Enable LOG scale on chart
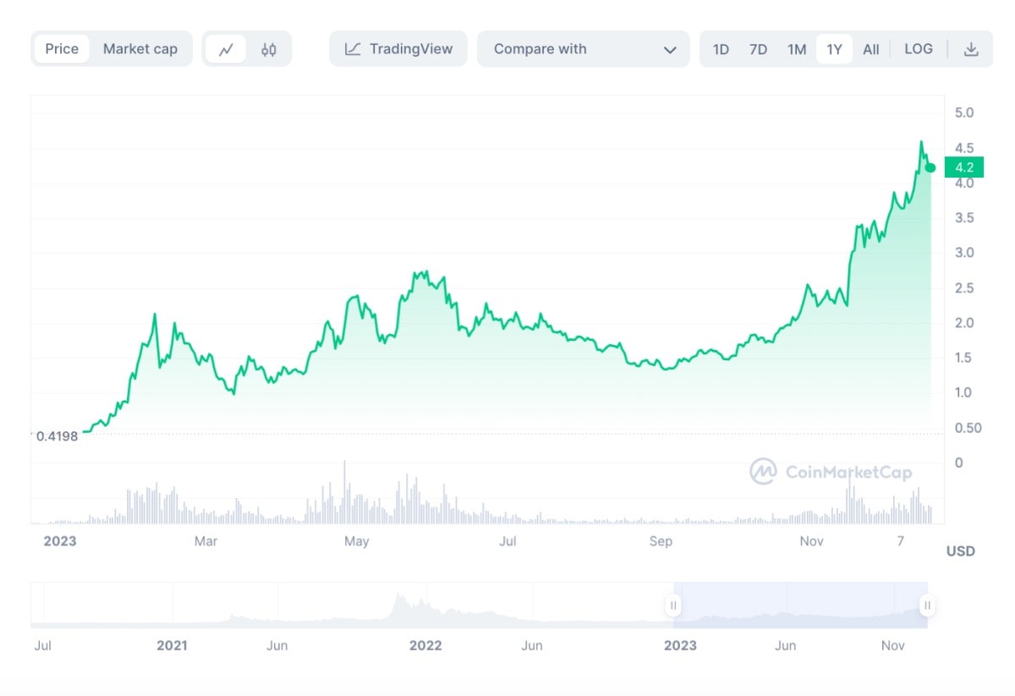1015x696 pixels. pyautogui.click(x=918, y=49)
